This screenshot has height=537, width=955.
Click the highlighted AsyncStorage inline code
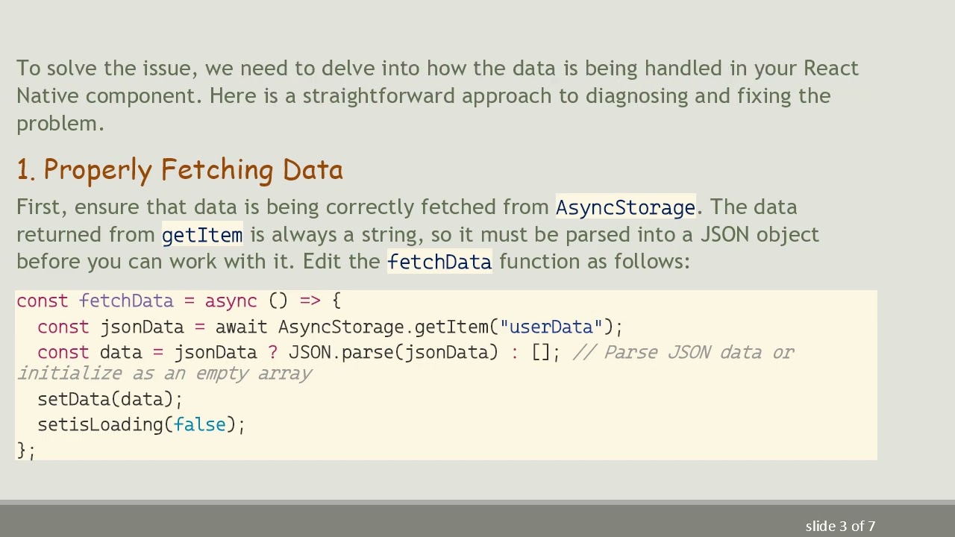(x=625, y=207)
